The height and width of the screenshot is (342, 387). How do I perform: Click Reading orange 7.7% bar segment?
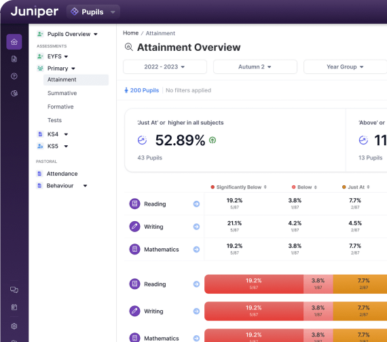coord(360,284)
